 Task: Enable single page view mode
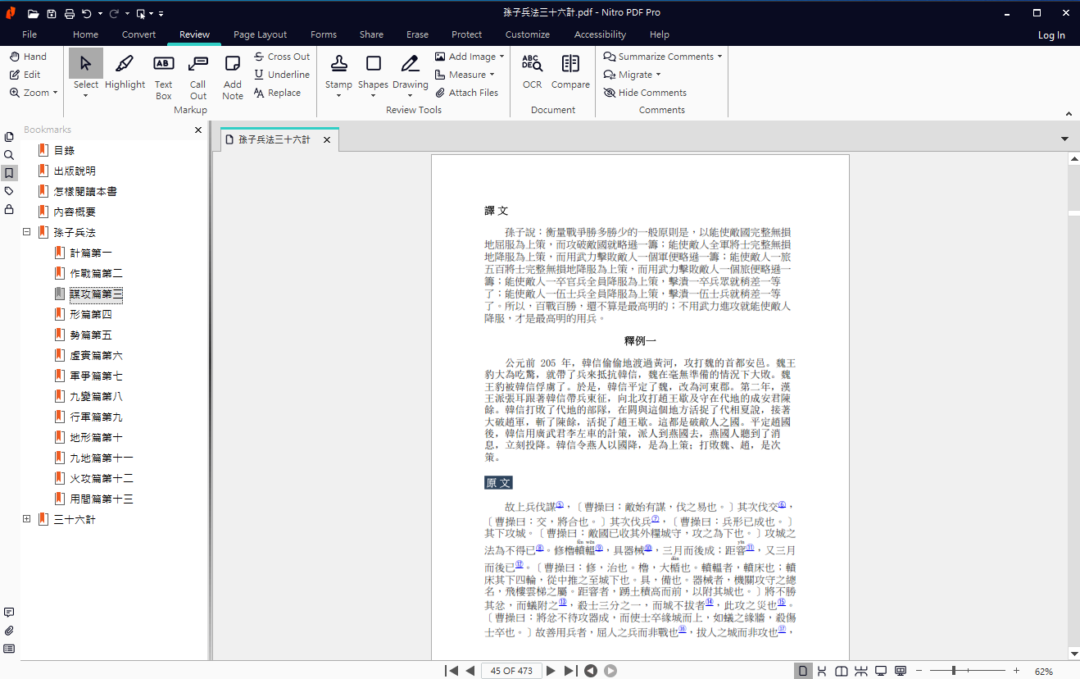tap(802, 671)
